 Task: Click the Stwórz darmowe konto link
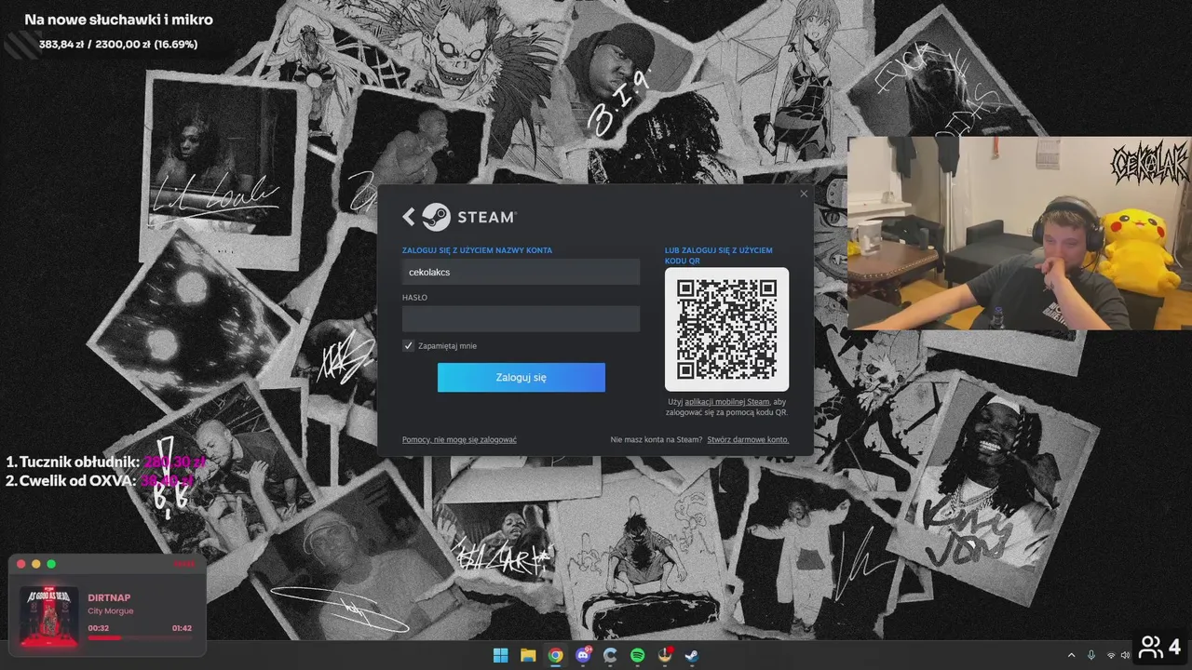click(x=748, y=439)
